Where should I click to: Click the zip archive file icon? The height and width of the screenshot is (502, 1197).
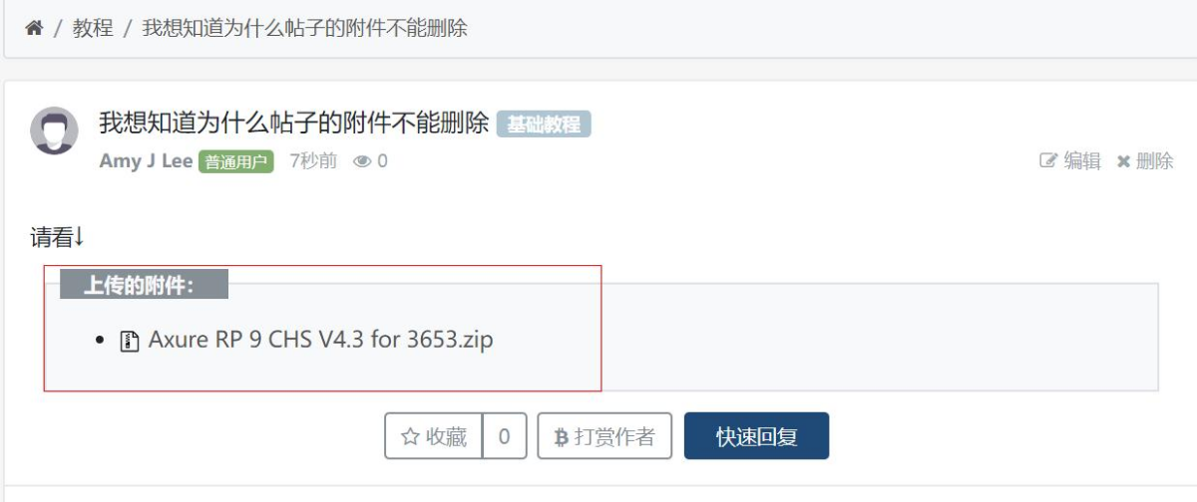[129, 341]
